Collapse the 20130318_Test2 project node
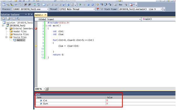 click(3, 25)
